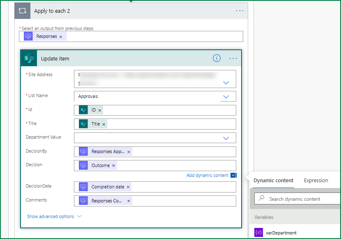This screenshot has width=341, height=239.
Task: Remove the Responses Co... token in Comments
Action: pyautogui.click(x=129, y=201)
